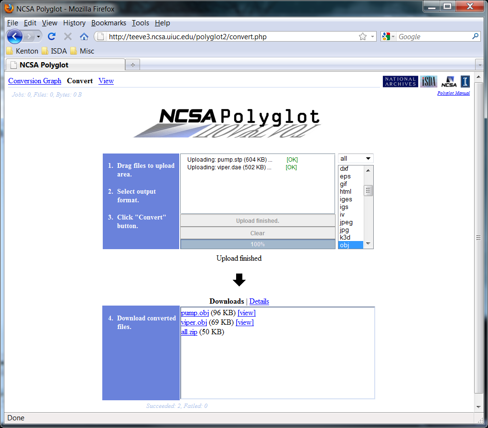Bookmark this page with the star icon

pos(363,37)
